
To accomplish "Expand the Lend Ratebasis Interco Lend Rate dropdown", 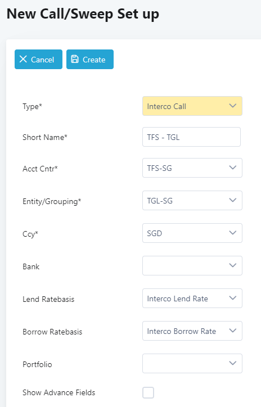I will (x=192, y=299).
